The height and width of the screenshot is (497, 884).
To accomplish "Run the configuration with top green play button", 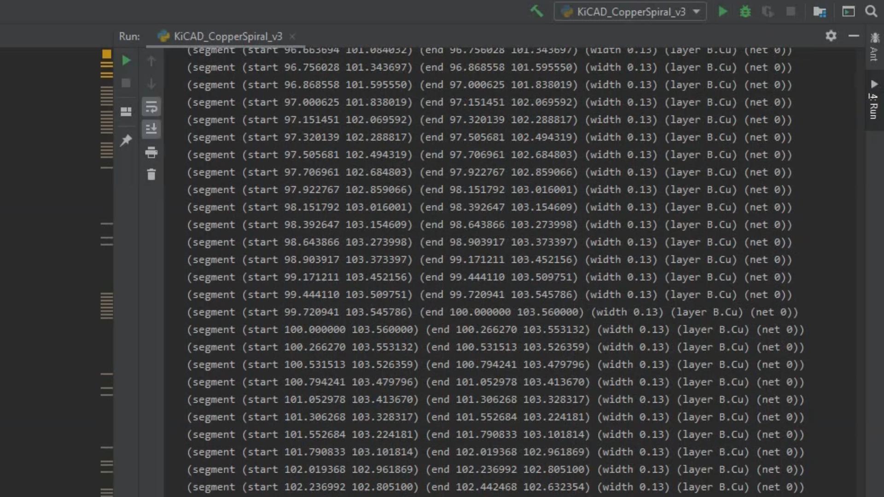I will click(x=723, y=12).
